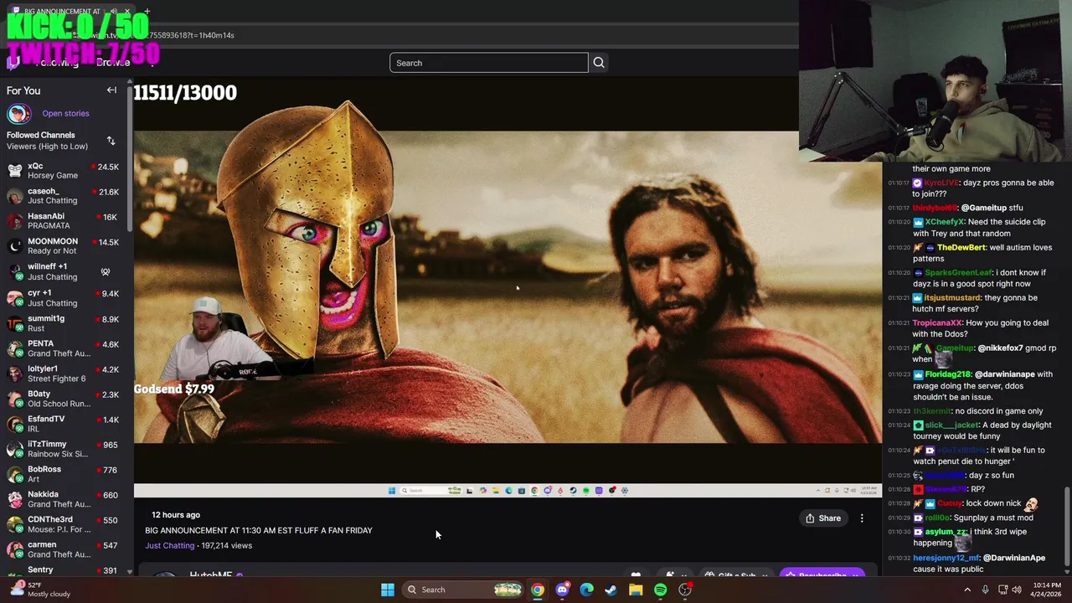Click Floridag218 username in chat

(948, 374)
